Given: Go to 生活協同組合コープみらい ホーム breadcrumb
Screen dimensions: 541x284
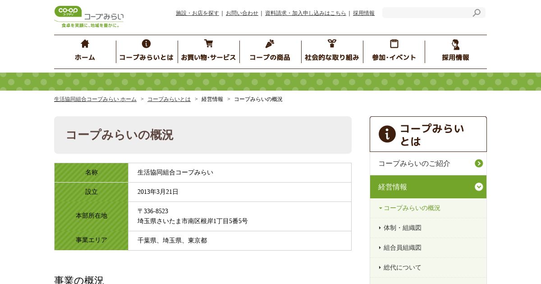Looking at the screenshot, I should [95, 99].
